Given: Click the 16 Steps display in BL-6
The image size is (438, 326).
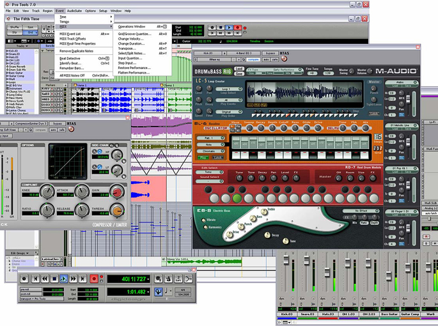Looking at the screenshot, I should (378, 137).
